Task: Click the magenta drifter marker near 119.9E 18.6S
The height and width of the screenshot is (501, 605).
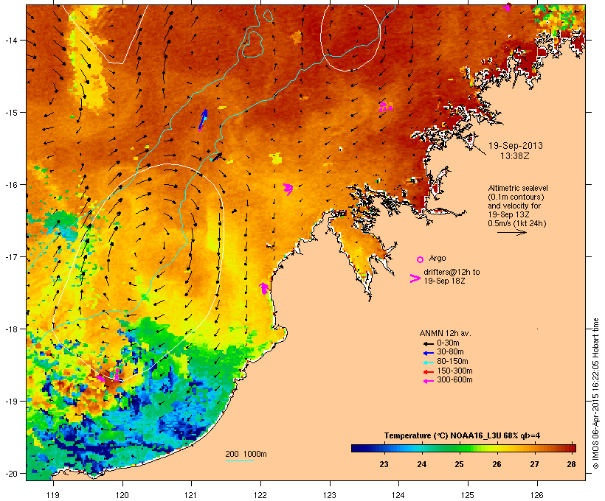Action: (x=117, y=374)
